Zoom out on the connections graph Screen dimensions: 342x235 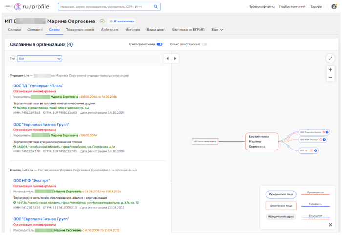[x=330, y=78]
